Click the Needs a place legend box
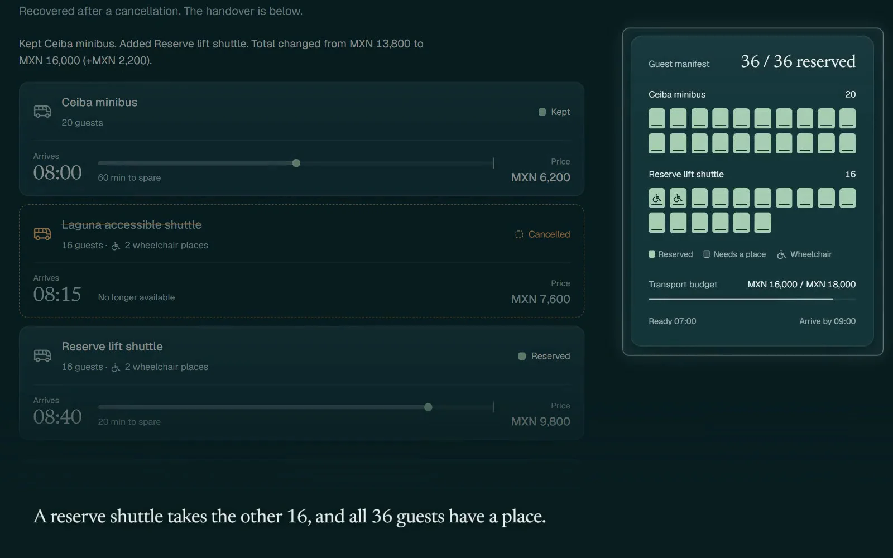Viewport: 893px width, 558px height. tap(707, 254)
